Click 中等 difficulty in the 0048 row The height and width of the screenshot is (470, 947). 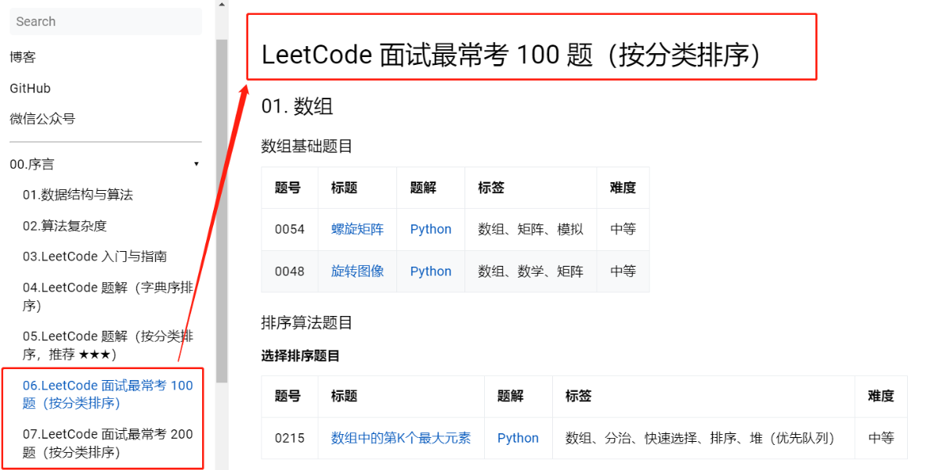(x=623, y=271)
